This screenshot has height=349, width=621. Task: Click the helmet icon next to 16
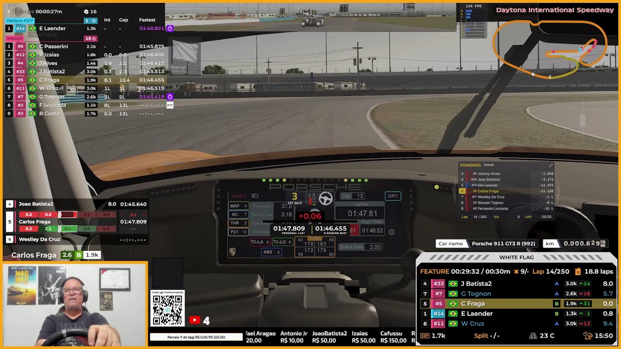point(86,12)
